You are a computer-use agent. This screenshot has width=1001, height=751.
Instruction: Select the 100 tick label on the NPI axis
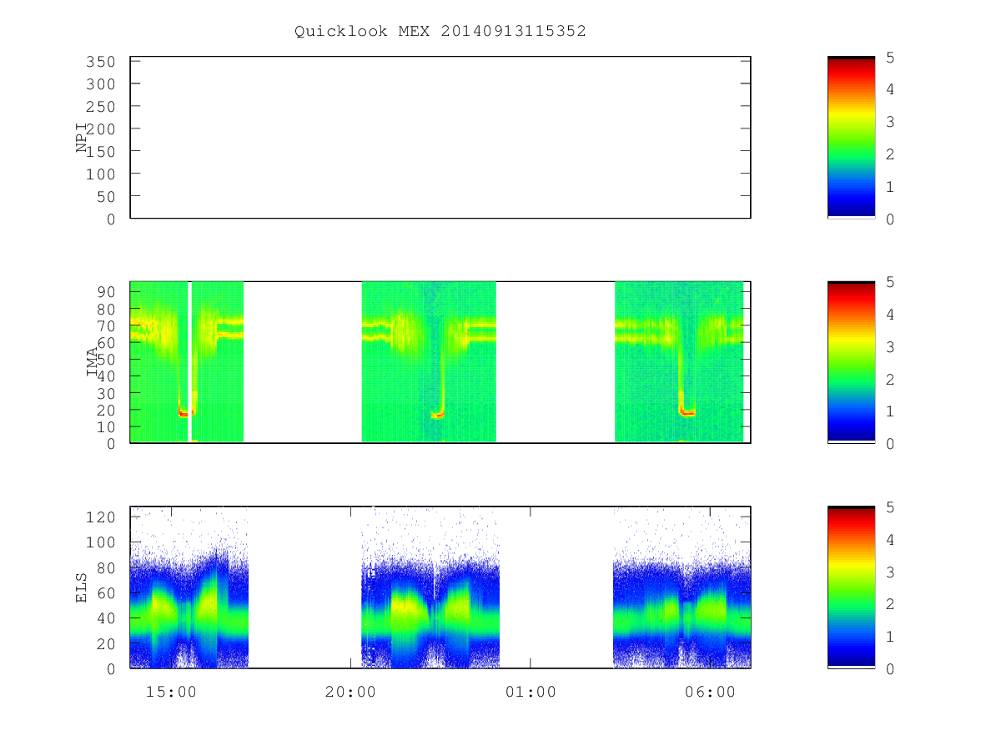click(x=101, y=174)
